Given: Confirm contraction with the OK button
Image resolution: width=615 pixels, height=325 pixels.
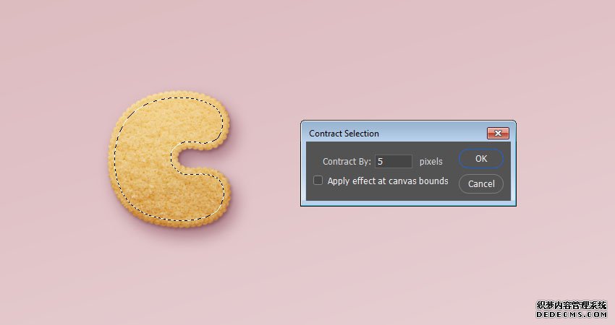Looking at the screenshot, I should 481,159.
